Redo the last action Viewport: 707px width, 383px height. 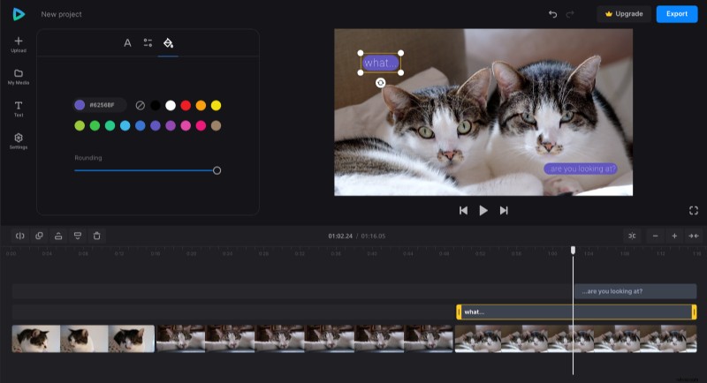[x=570, y=14]
